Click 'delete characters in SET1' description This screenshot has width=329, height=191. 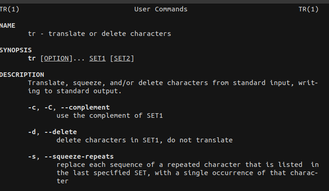point(108,140)
